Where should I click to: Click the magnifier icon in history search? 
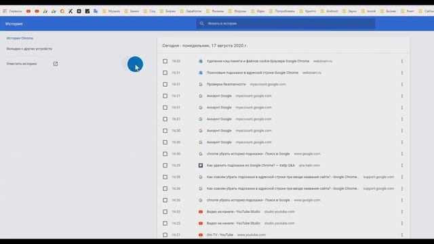click(202, 24)
